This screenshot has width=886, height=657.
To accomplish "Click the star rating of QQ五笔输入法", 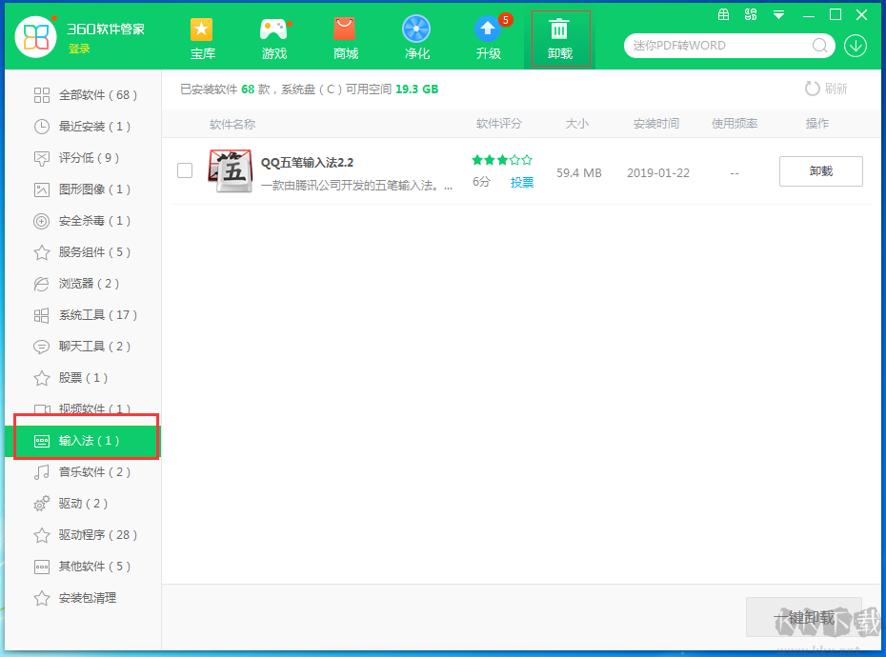I will tap(502, 160).
